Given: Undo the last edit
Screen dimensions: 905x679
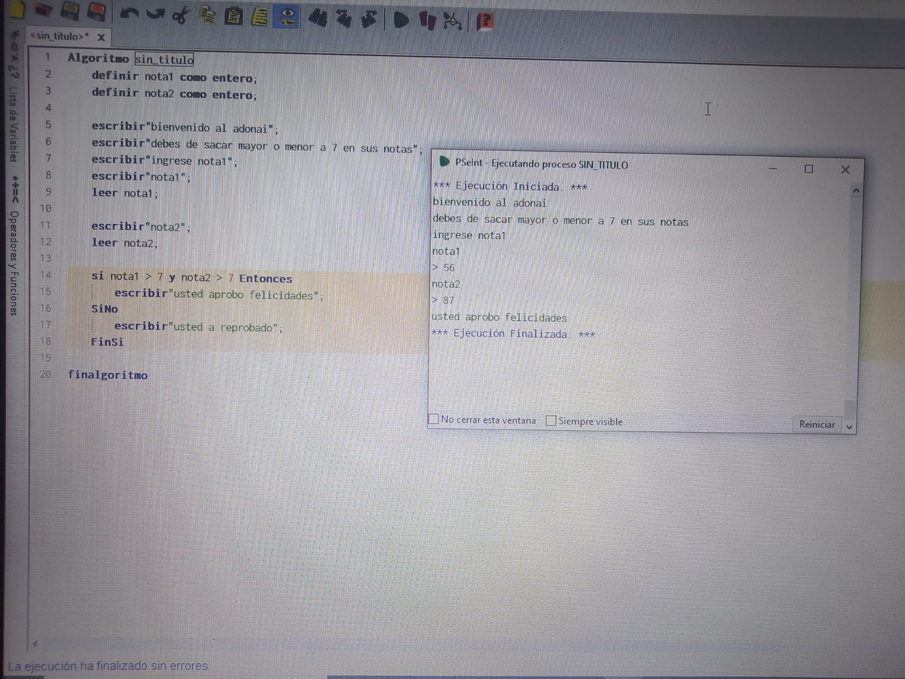Looking at the screenshot, I should (x=130, y=12).
